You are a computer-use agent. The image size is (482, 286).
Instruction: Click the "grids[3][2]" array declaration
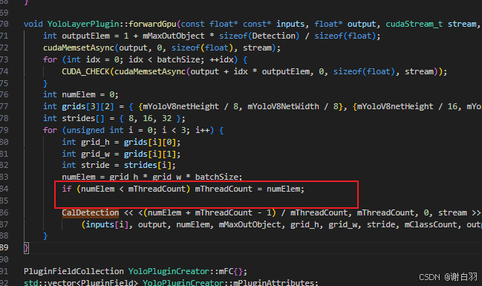[x=88, y=107]
